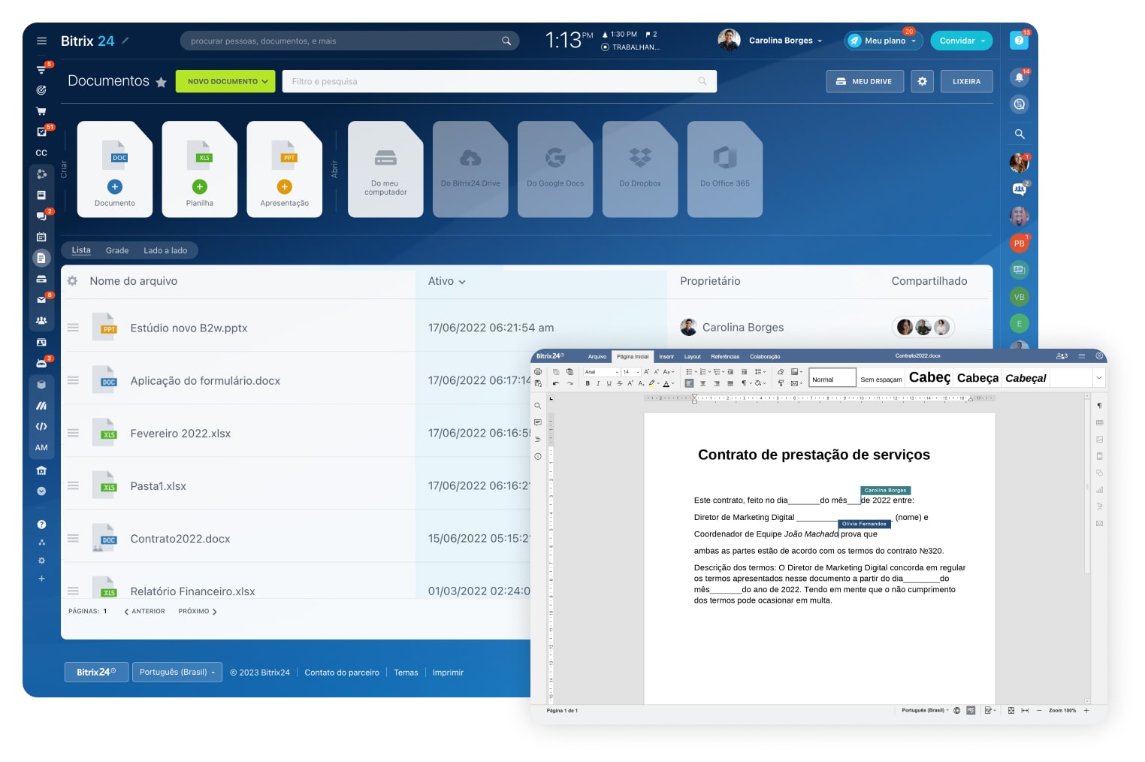Screen dimensions: 1145x762
Task: Click the notifications bell icon
Action: (1019, 77)
